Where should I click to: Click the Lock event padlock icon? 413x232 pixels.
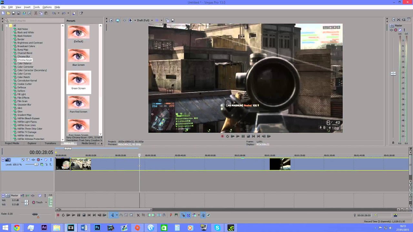click(164, 215)
